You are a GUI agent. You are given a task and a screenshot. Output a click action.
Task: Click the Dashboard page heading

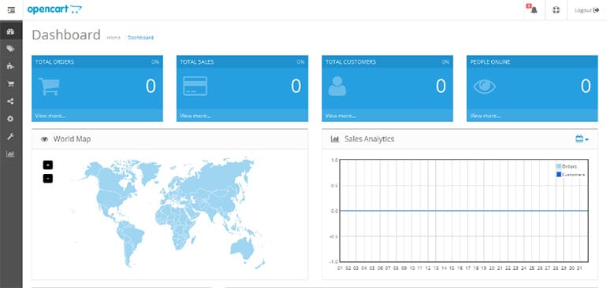coord(66,35)
